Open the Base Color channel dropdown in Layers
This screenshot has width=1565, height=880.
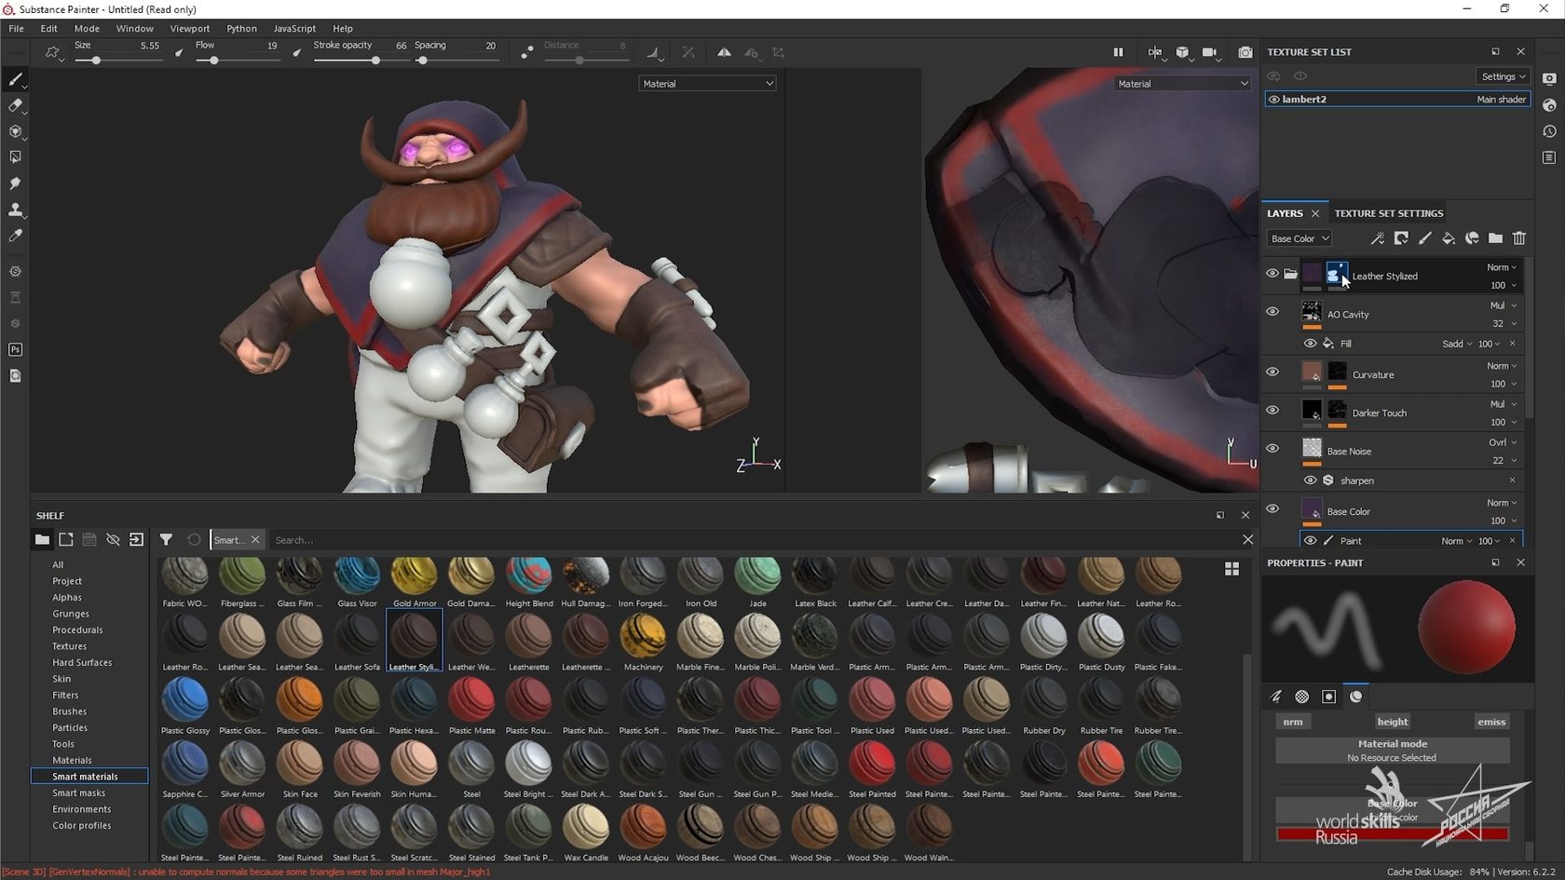coord(1299,238)
